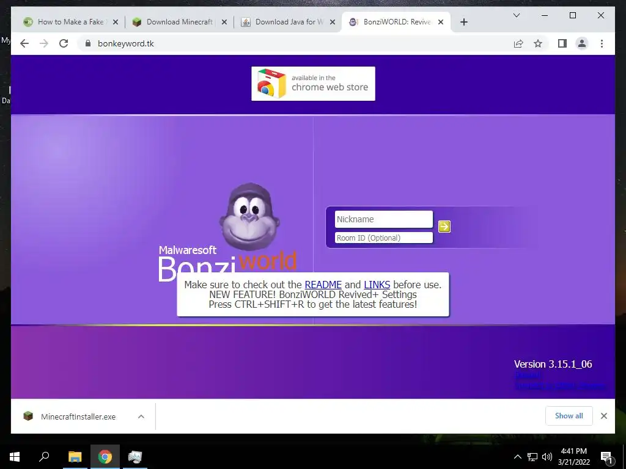Close the BonziWORLD: Revived tab
The width and height of the screenshot is (626, 469).
click(441, 22)
